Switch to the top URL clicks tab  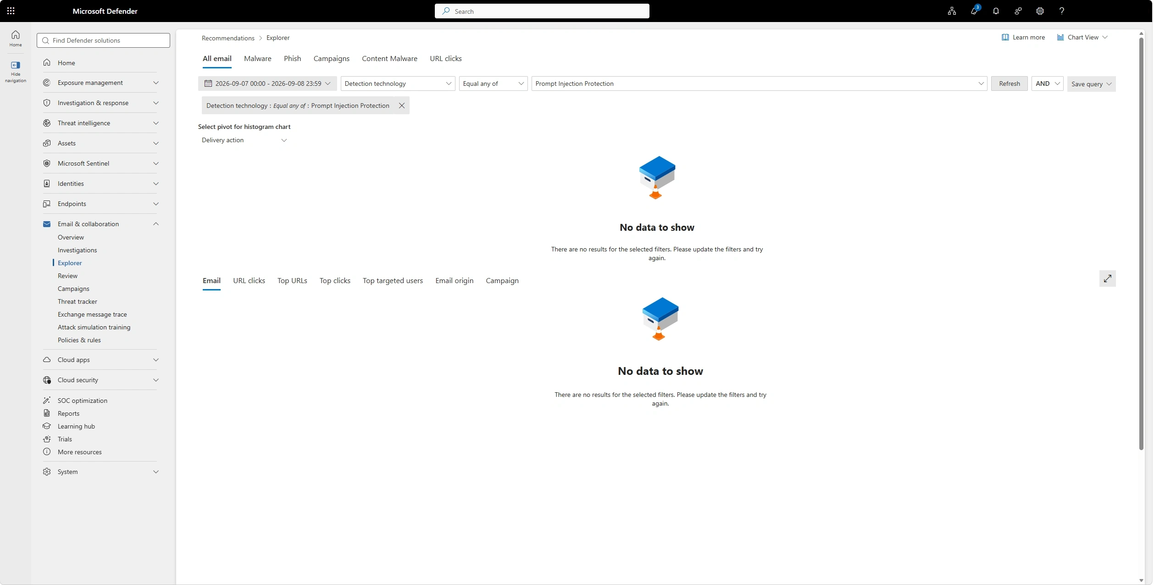click(x=445, y=59)
